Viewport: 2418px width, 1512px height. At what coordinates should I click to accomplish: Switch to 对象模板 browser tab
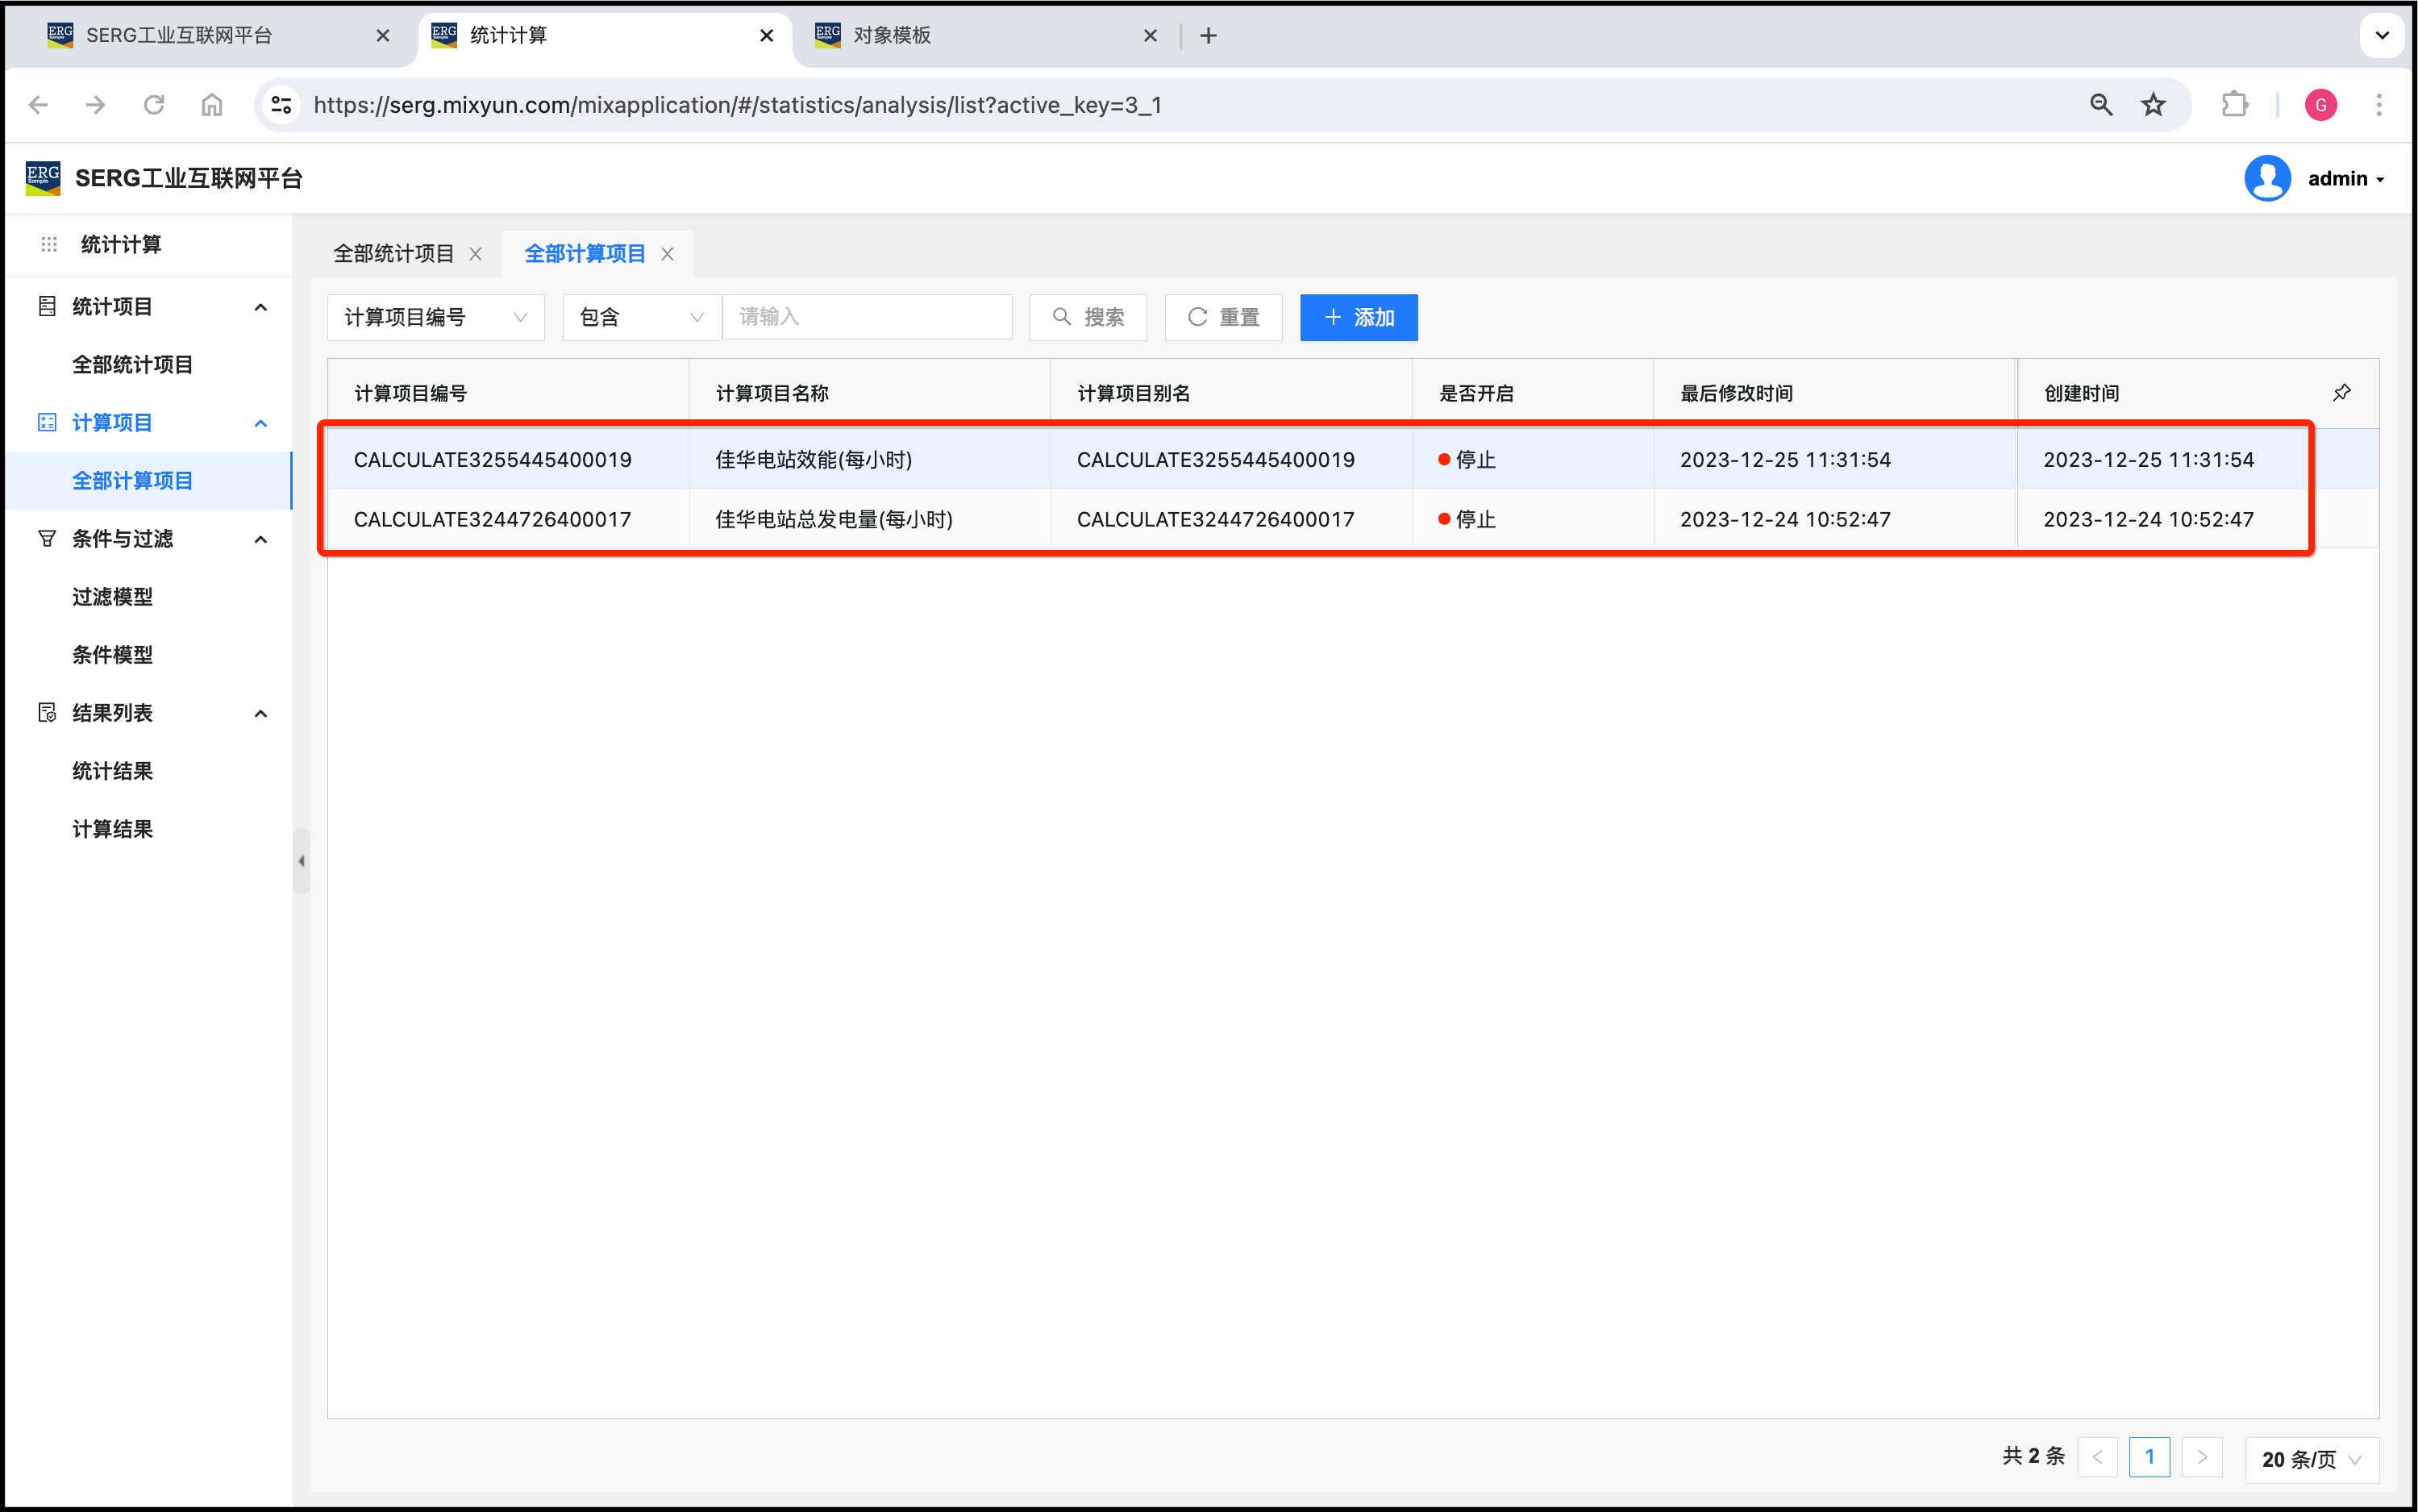click(x=893, y=36)
